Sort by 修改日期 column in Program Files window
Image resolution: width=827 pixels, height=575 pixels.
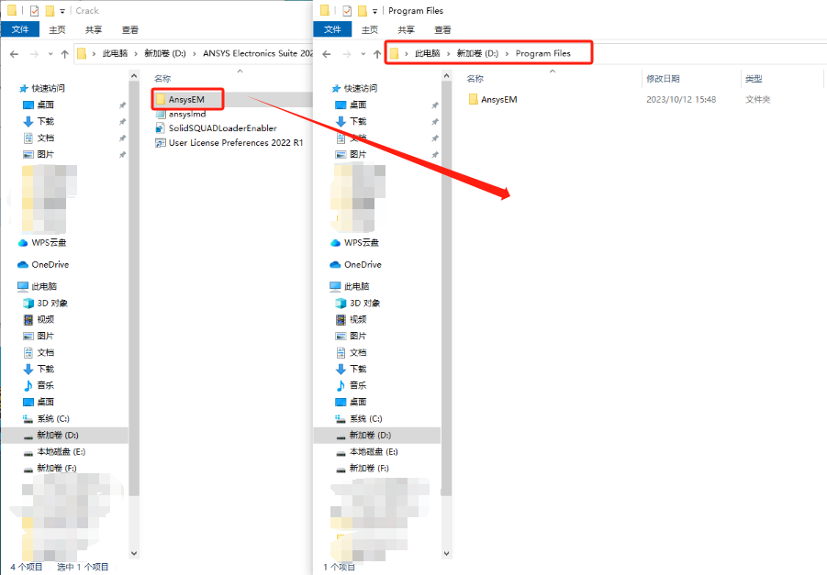[x=663, y=79]
